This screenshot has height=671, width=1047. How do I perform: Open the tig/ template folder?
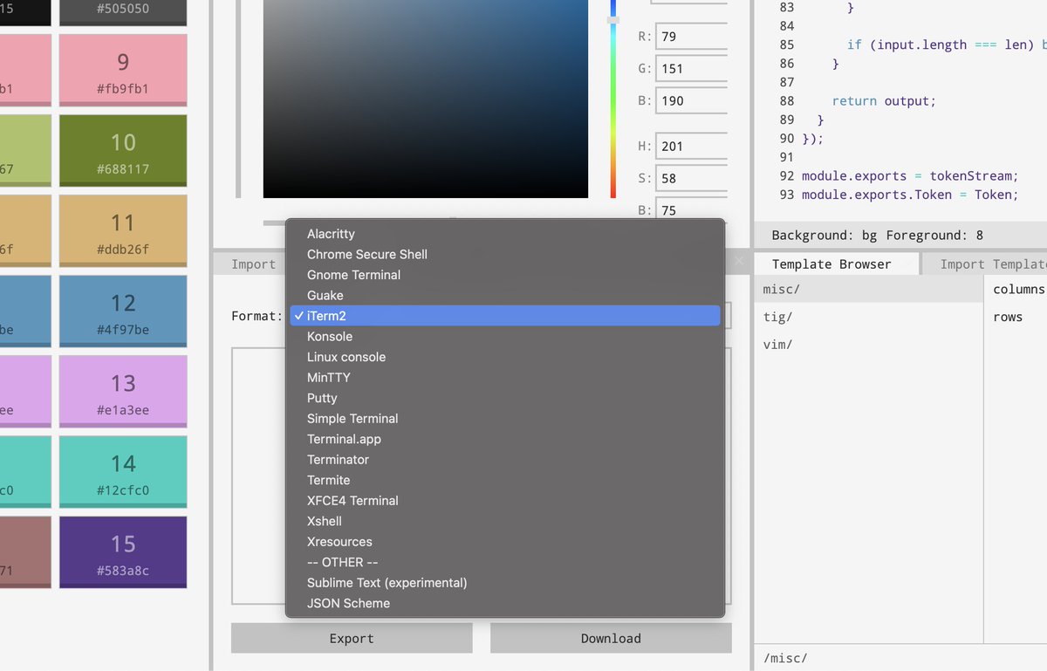pos(869,317)
